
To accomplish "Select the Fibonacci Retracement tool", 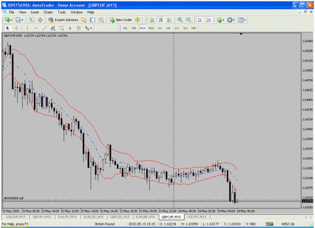I will pos(61,28).
